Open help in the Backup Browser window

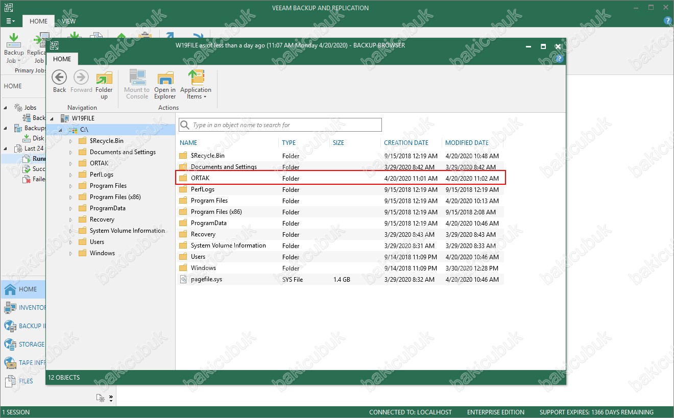[559, 59]
